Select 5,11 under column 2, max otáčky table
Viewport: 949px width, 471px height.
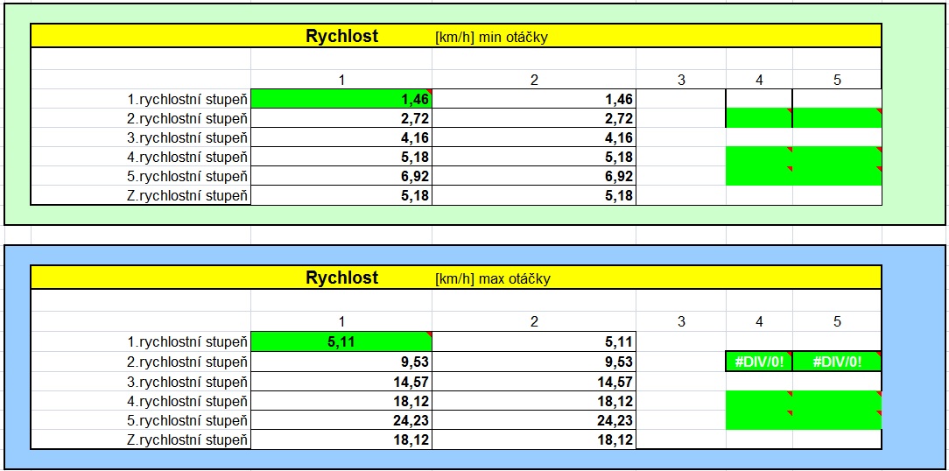tap(534, 341)
